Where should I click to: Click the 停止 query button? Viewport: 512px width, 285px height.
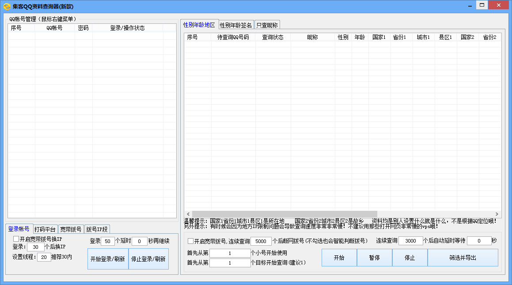[410, 258]
